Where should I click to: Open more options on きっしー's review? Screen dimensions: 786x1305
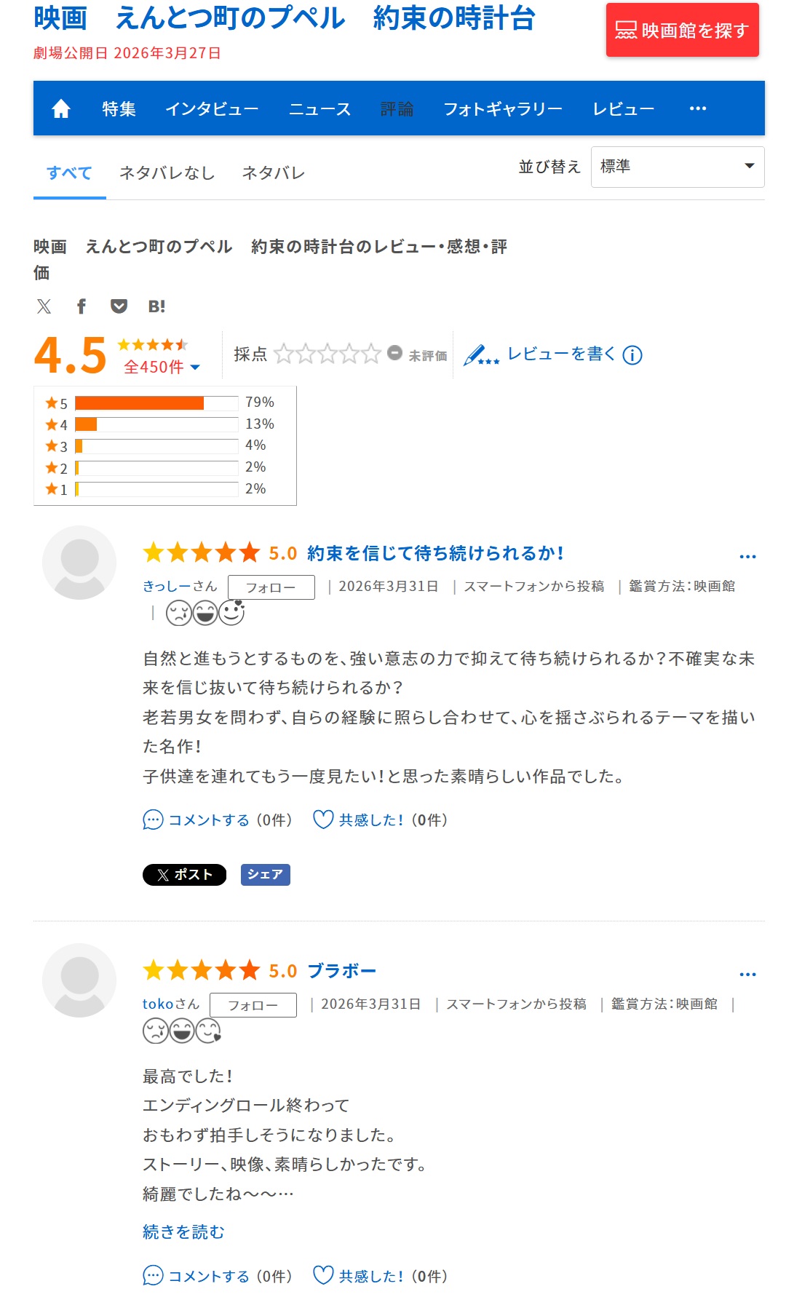(747, 557)
